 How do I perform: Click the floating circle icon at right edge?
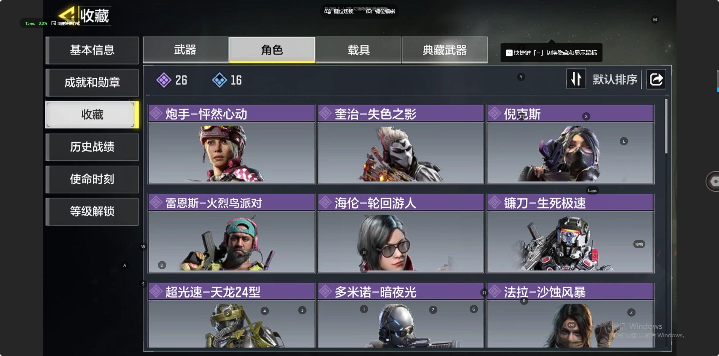713,181
